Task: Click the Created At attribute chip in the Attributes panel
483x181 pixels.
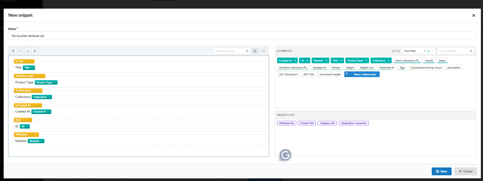Action: (x=287, y=61)
